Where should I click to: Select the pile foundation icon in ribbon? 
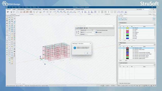click(x=31, y=12)
